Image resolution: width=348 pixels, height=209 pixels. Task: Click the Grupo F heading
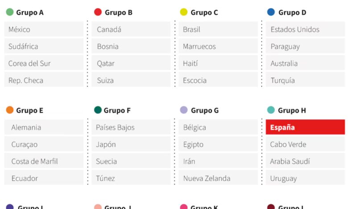point(117,110)
